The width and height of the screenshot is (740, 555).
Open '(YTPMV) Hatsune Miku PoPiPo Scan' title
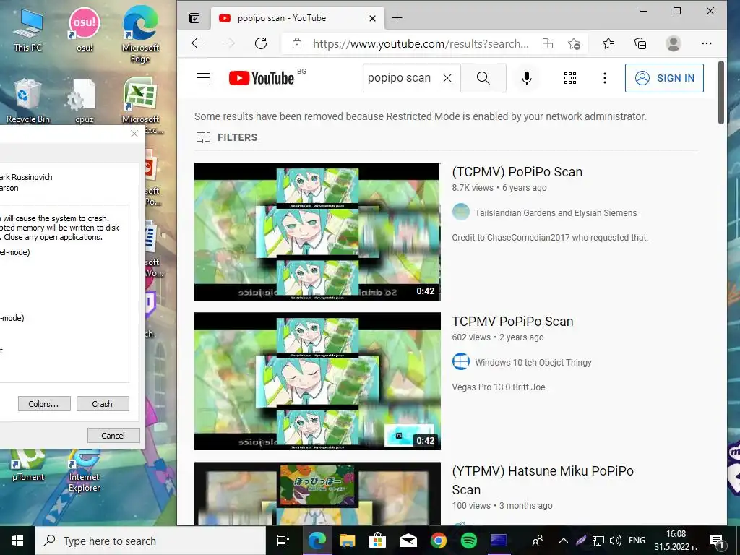pos(543,480)
